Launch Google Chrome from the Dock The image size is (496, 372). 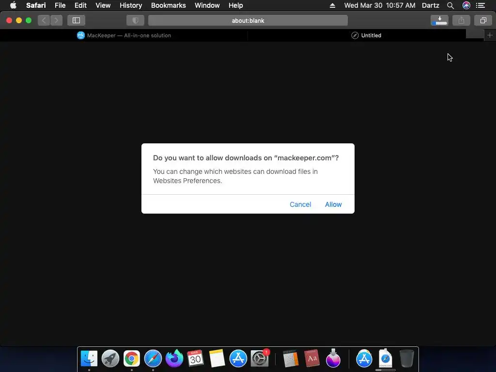[x=132, y=358]
